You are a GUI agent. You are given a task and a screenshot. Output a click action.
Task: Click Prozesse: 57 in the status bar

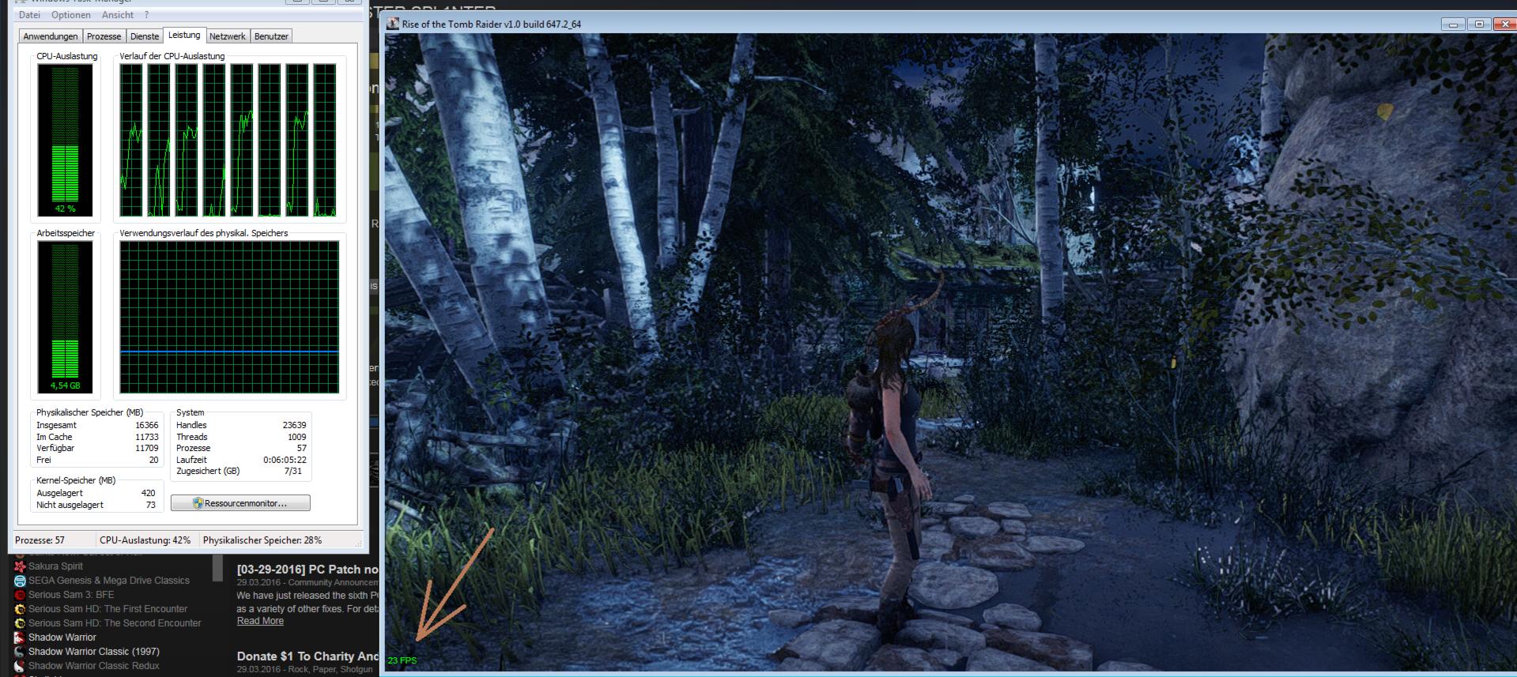point(40,540)
